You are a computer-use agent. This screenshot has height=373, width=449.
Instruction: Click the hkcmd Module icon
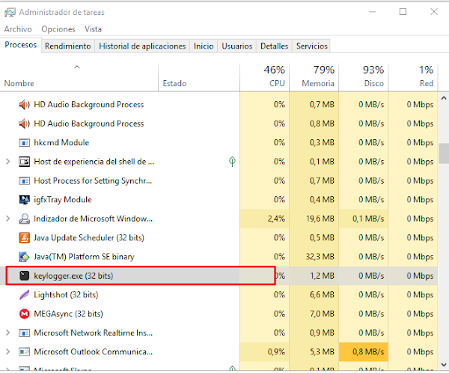pos(25,142)
